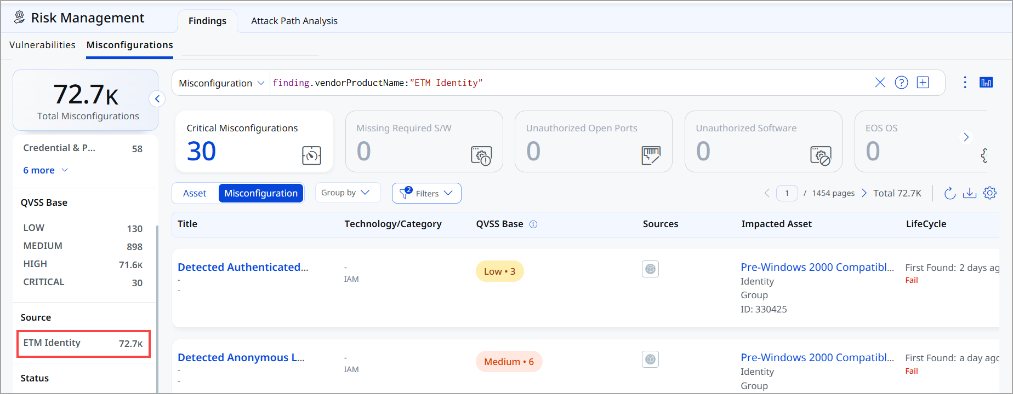Switch to the Findings tab
Image resolution: width=1013 pixels, height=394 pixels.
click(207, 21)
